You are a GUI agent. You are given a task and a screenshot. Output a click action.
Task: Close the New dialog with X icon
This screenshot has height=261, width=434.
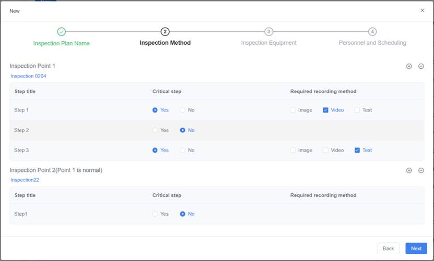pos(423,10)
